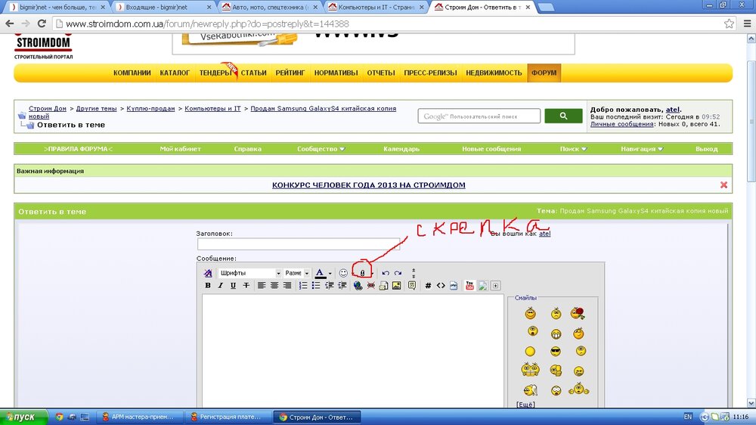Click the attachment paperclip icon
756x425 pixels.
[x=363, y=273]
